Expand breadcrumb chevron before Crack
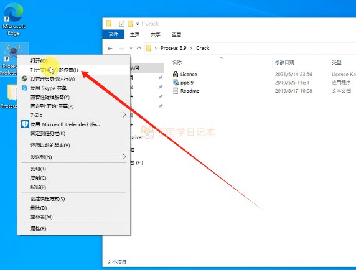This screenshot has width=356, height=270. 191,48
